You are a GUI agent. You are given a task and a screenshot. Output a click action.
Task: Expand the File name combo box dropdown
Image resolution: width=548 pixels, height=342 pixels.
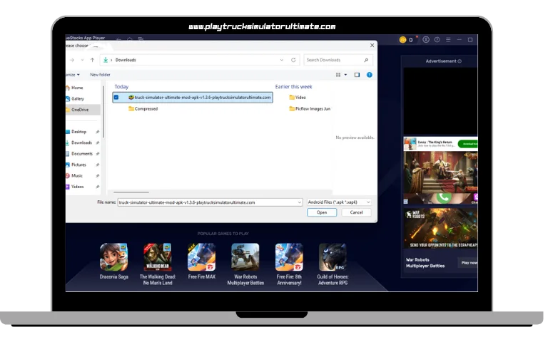299,202
